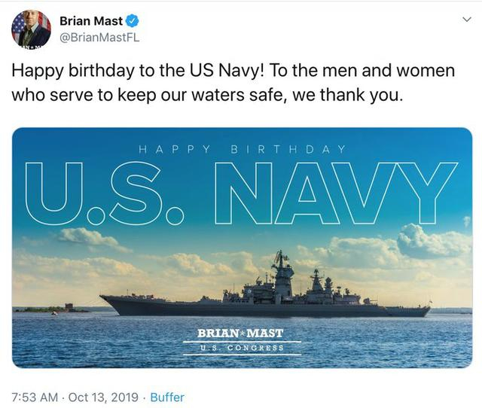Visit the @BrianMastFL handle

coord(99,35)
